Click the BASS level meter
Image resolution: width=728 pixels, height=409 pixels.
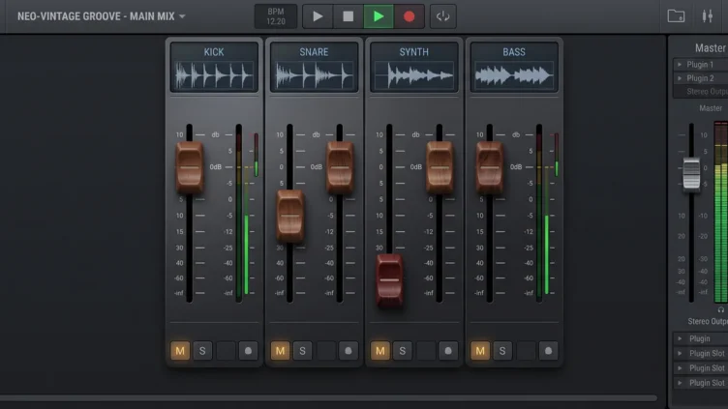point(543,214)
